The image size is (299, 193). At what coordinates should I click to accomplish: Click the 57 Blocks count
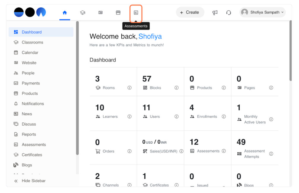click(x=147, y=79)
